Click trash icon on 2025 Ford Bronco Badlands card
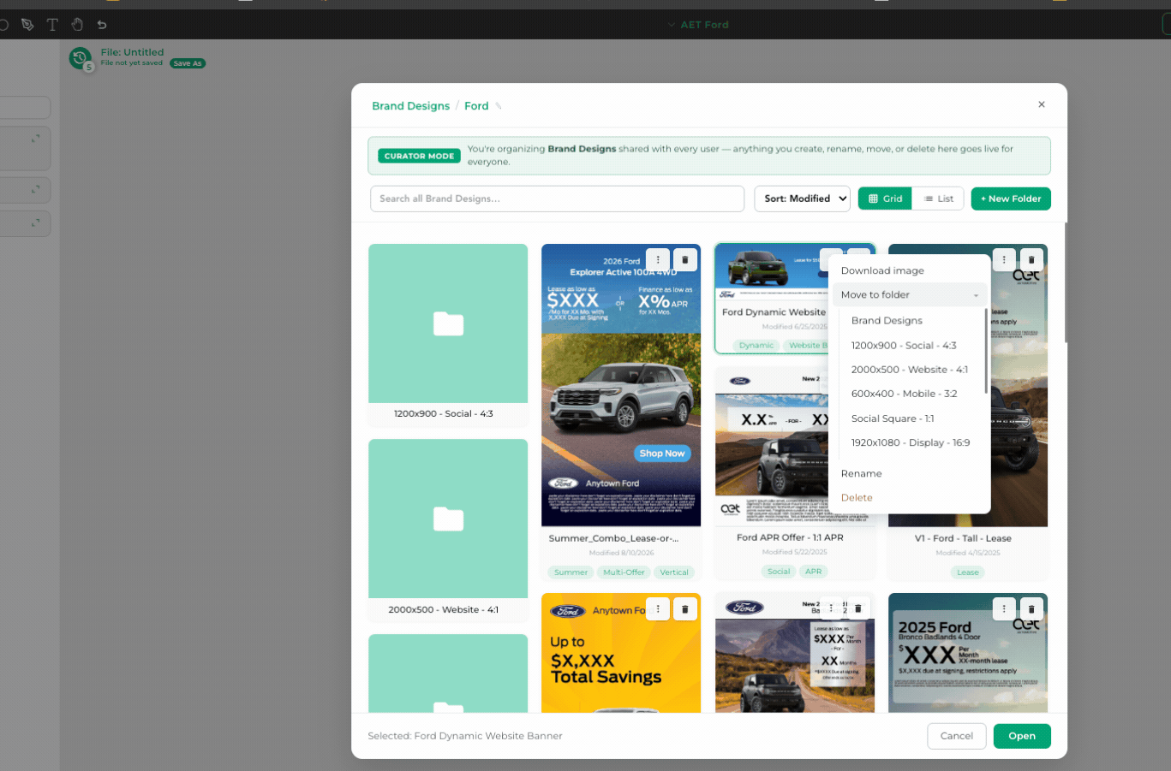The height and width of the screenshot is (771, 1171). 1031,609
